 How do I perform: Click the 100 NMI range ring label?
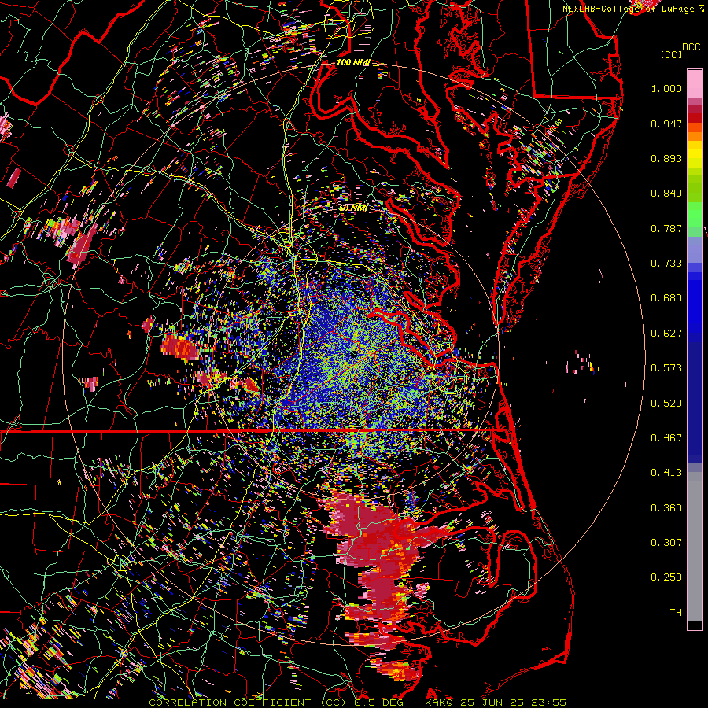click(353, 62)
